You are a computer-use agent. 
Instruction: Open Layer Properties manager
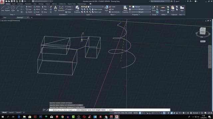(77, 9)
